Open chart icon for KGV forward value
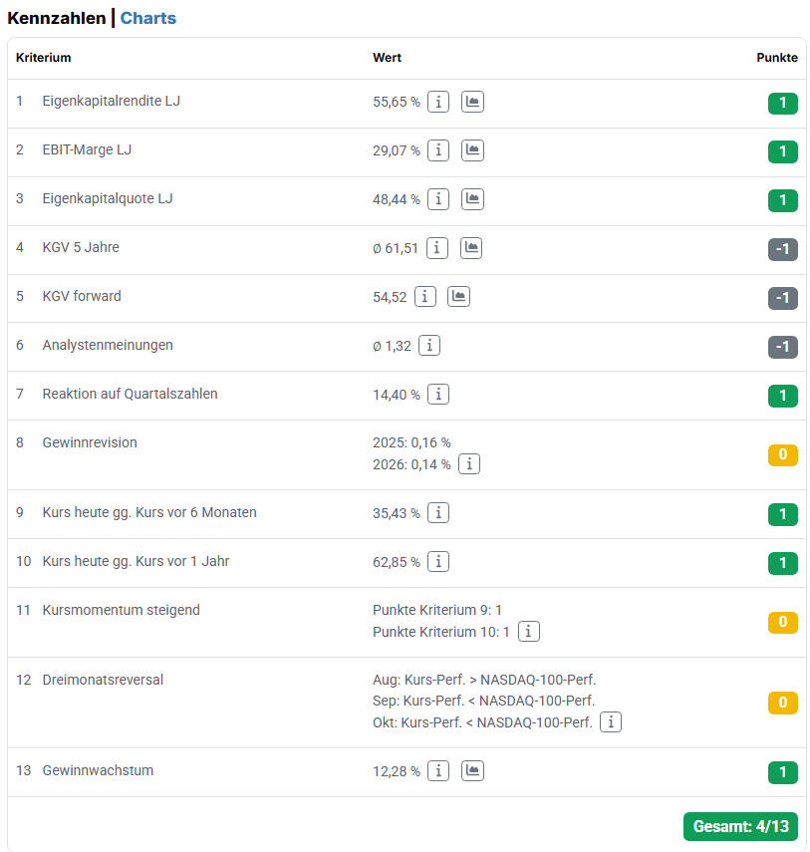 [458, 297]
